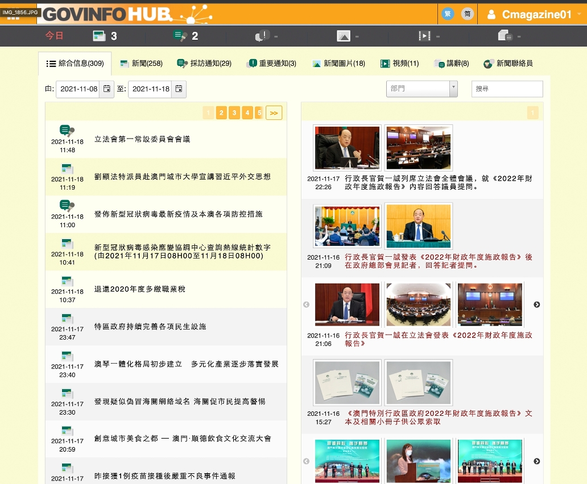
Task: Click the photo icon in top bar
Action: pos(343,36)
